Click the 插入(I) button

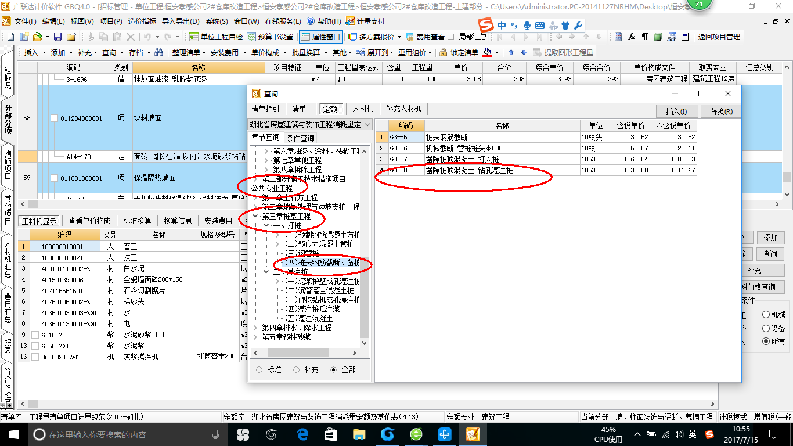coord(676,111)
